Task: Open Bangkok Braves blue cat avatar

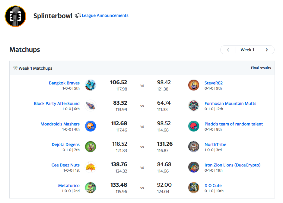Action: (x=91, y=85)
